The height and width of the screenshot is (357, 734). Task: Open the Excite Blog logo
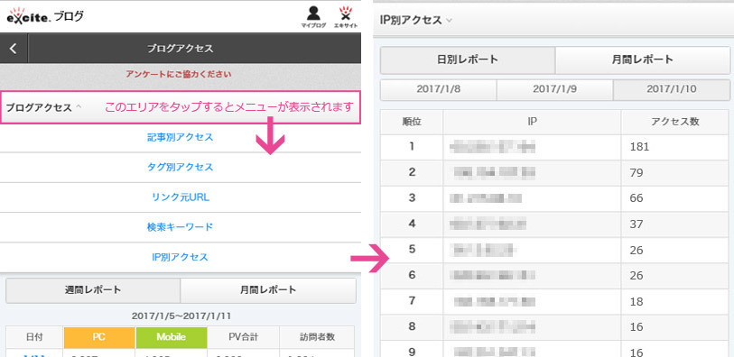coord(45,16)
